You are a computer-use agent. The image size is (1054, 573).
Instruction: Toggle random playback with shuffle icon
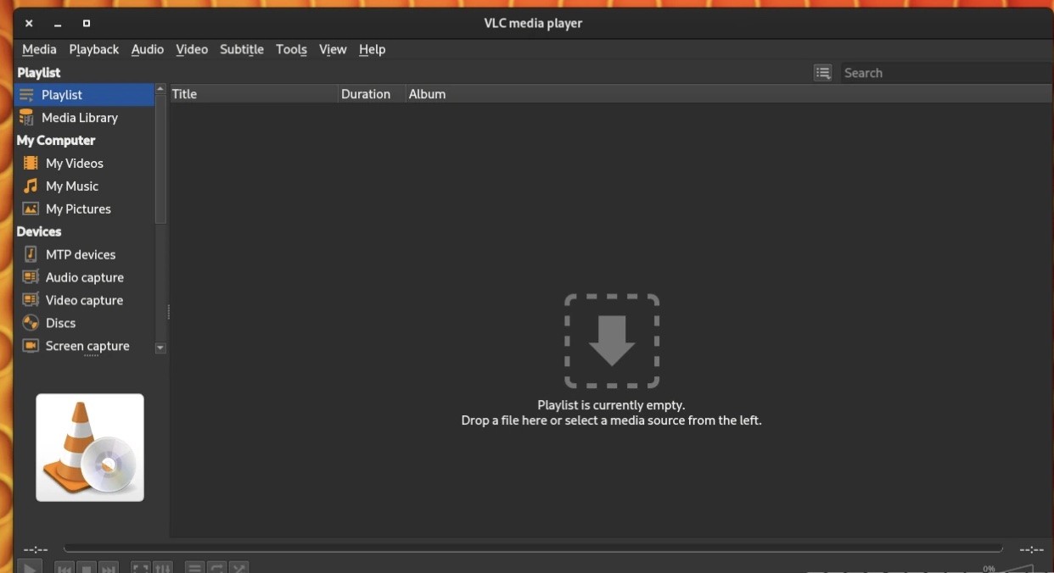(240, 568)
